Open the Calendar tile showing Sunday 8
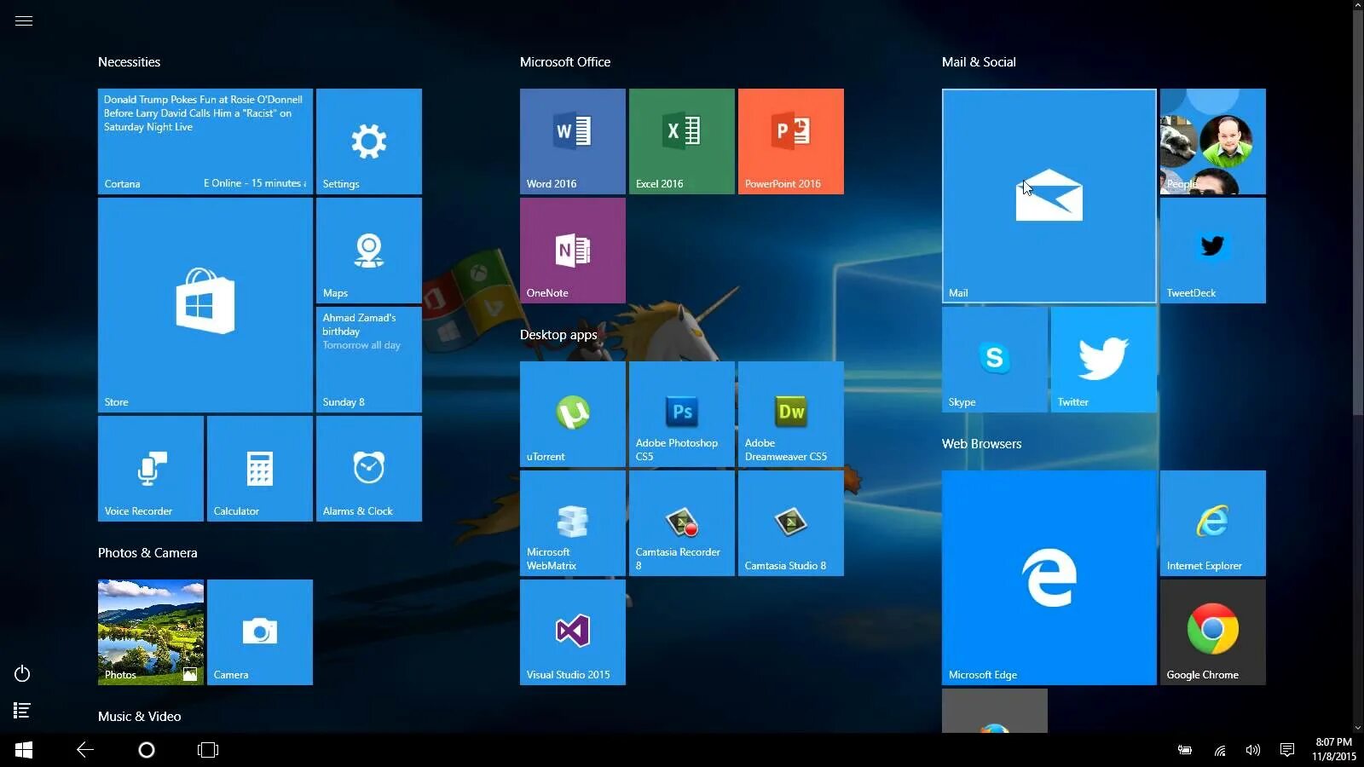Screen dimensions: 1364x767 [x=369, y=360]
